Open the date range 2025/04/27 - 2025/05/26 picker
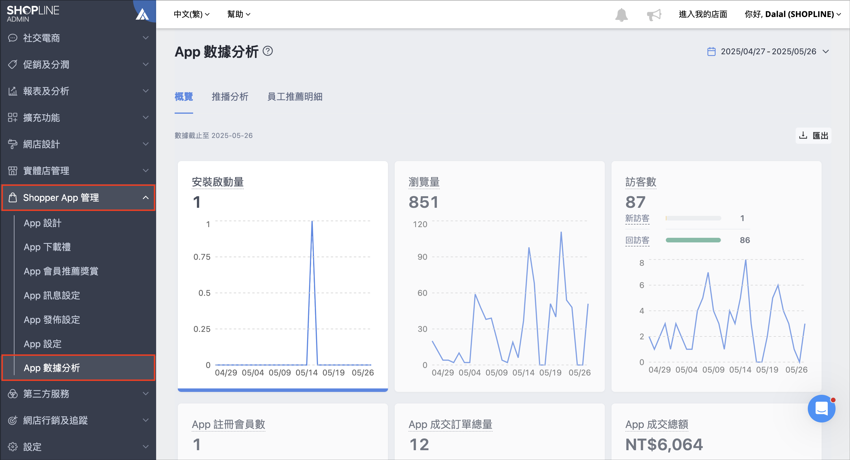 768,52
